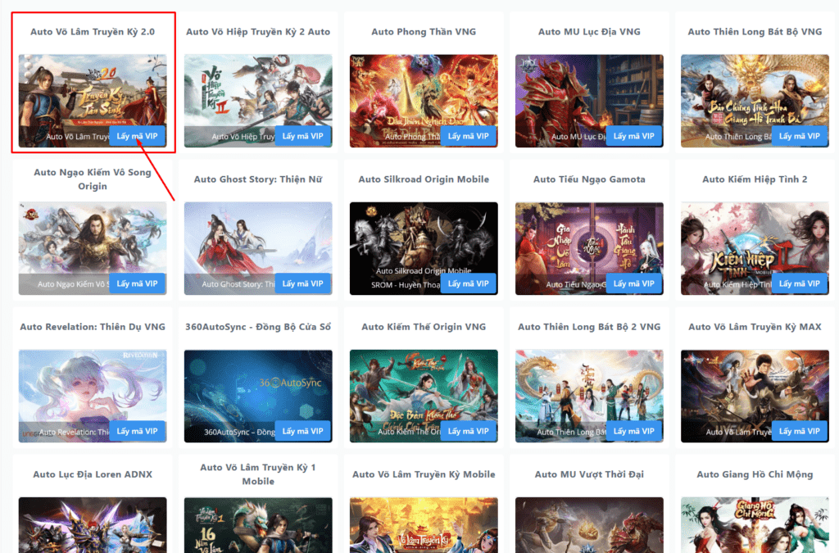Open the Auto Thiên Long Bát Bộ VNG title link

(755, 32)
